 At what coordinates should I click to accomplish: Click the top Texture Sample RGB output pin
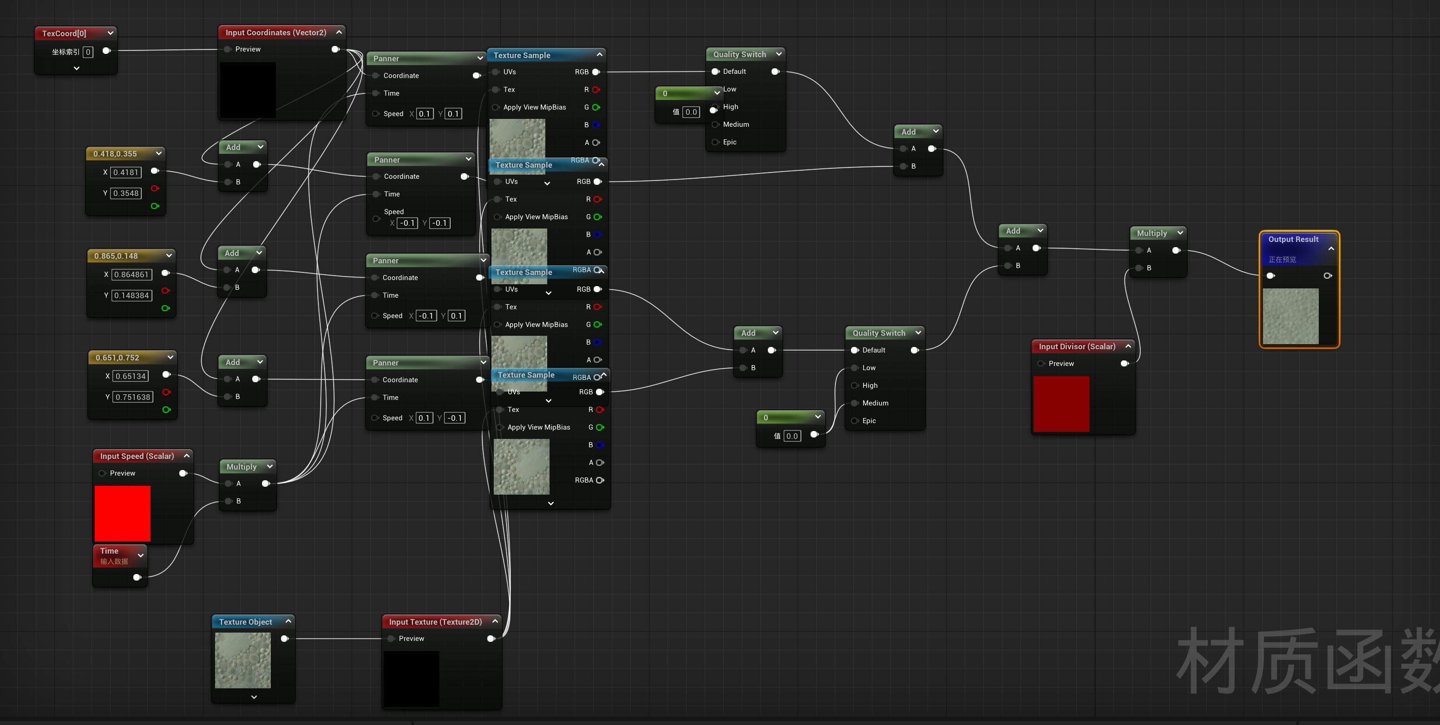[596, 72]
